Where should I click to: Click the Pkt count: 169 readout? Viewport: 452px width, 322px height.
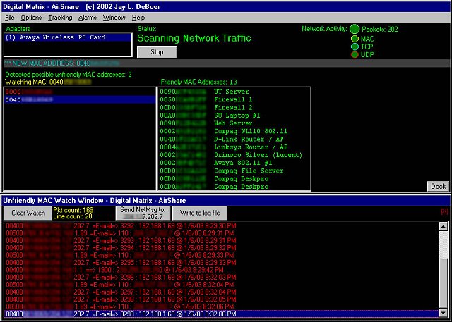tap(73, 210)
